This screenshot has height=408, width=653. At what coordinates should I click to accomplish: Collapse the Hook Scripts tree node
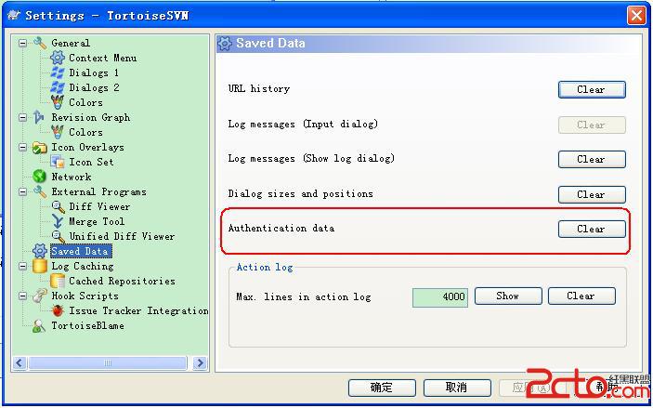click(23, 296)
